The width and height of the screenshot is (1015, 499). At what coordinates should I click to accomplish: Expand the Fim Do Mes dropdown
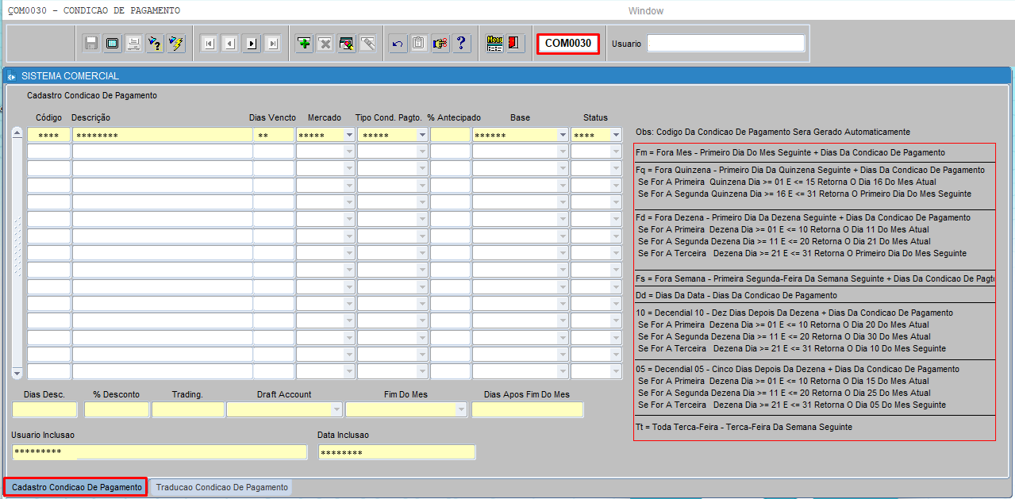[461, 410]
